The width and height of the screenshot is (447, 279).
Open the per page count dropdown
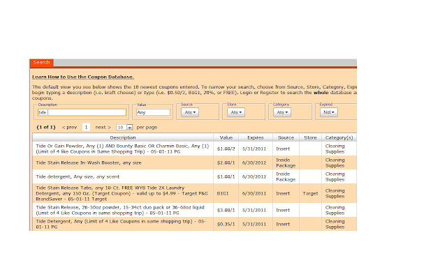124,127
